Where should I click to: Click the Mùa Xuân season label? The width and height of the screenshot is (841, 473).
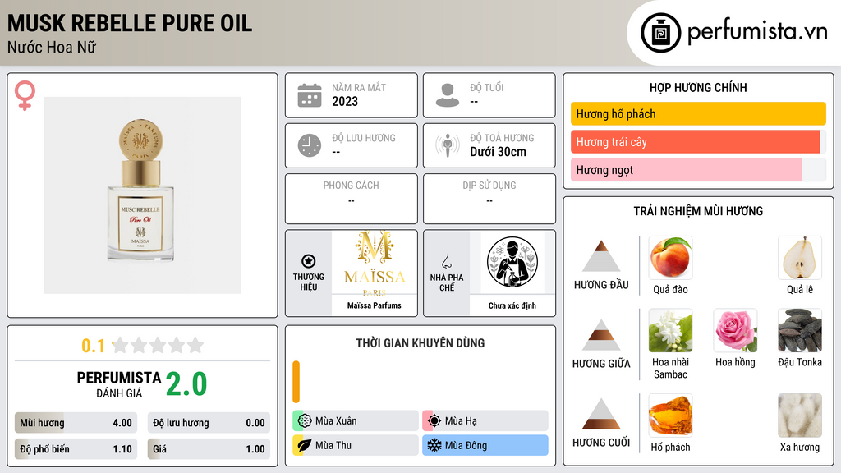coord(336,421)
